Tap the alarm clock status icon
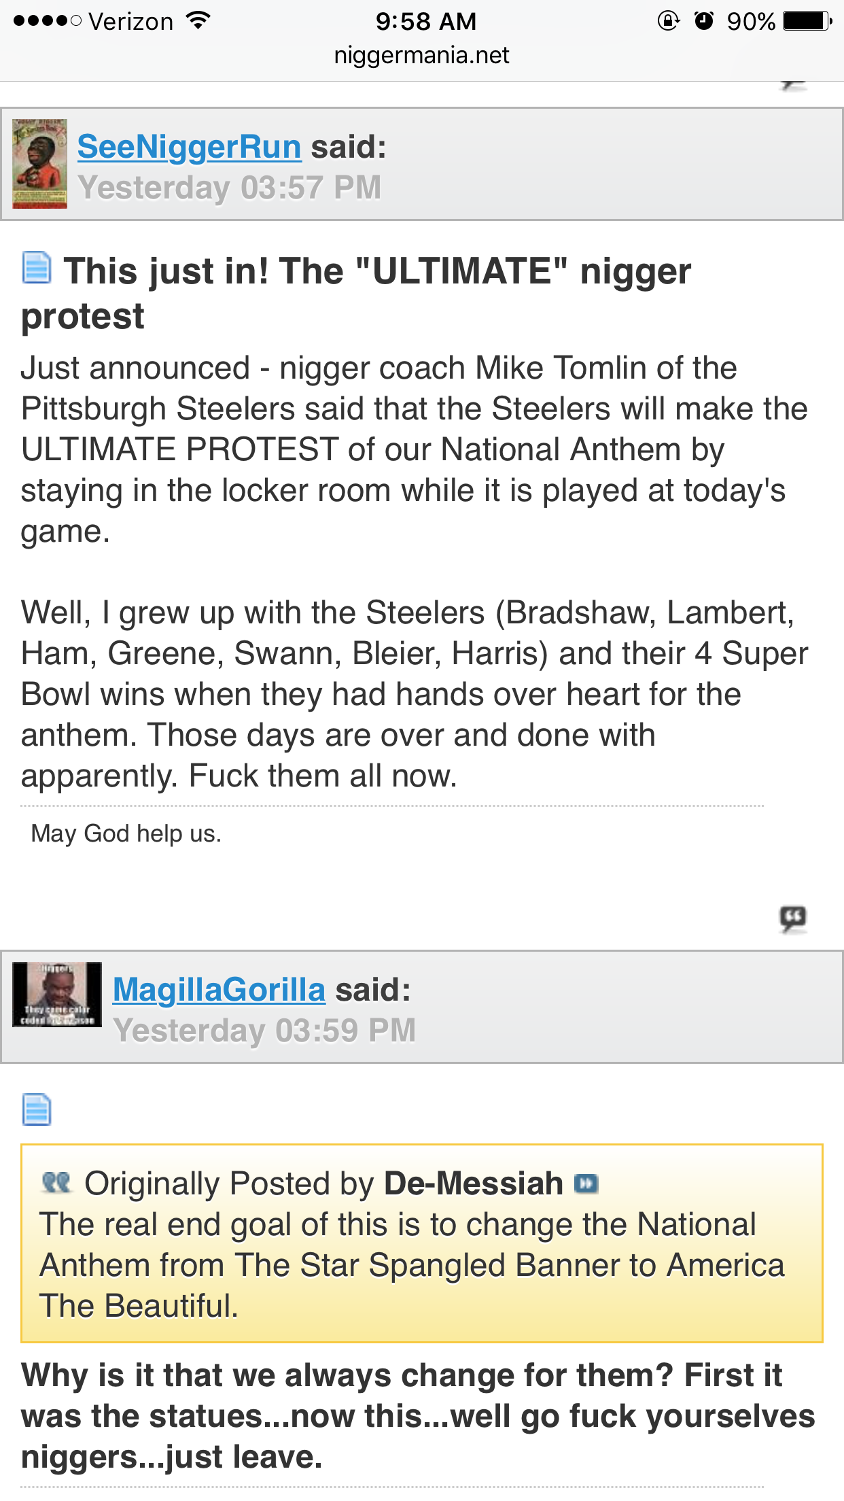Screen dimensions: 844x1501 (x=704, y=21)
